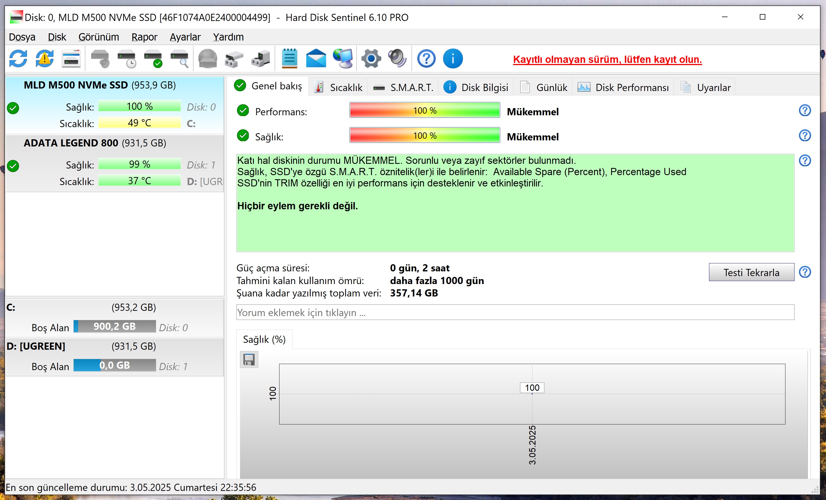Screen dimensions: 826x500
Task: Click the disk with clock toolbar icon
Action: [x=127, y=59]
